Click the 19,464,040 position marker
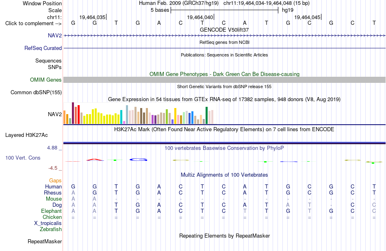Screen dimensions: 386x251 (x=200, y=17)
